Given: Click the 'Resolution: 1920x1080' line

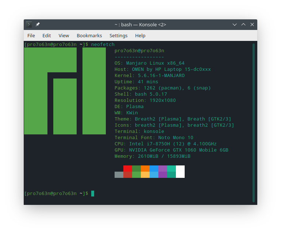Looking at the screenshot, I should coord(145,100).
